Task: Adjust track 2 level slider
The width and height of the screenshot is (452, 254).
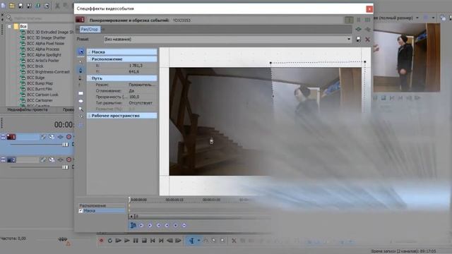Action: (65, 167)
